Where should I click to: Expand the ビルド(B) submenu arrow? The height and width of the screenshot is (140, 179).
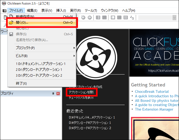[x=74, y=56]
